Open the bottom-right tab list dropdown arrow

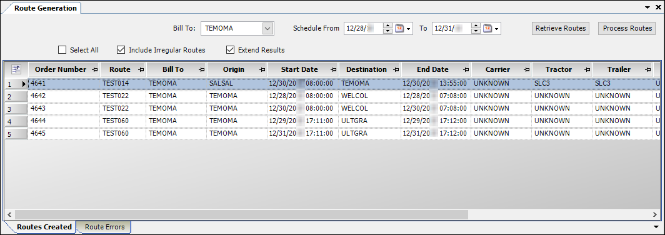(x=656, y=227)
